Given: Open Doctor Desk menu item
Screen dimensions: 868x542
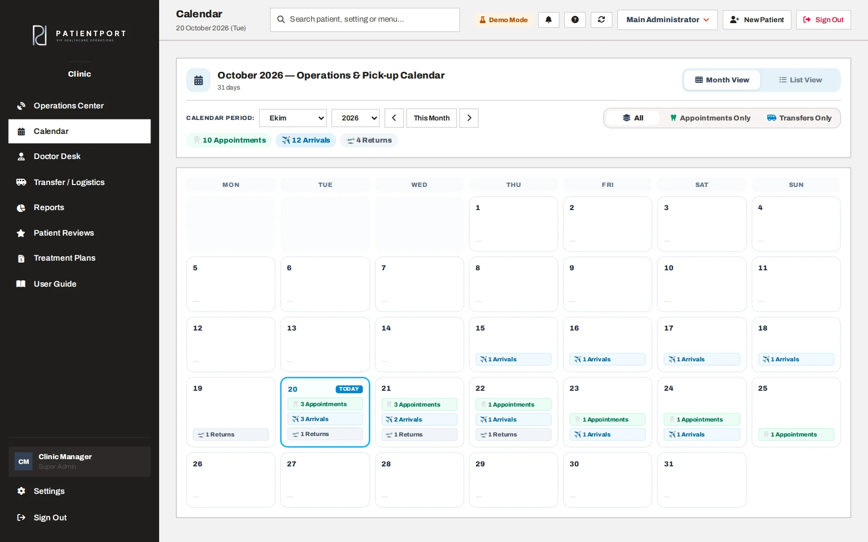Looking at the screenshot, I should [x=80, y=157].
